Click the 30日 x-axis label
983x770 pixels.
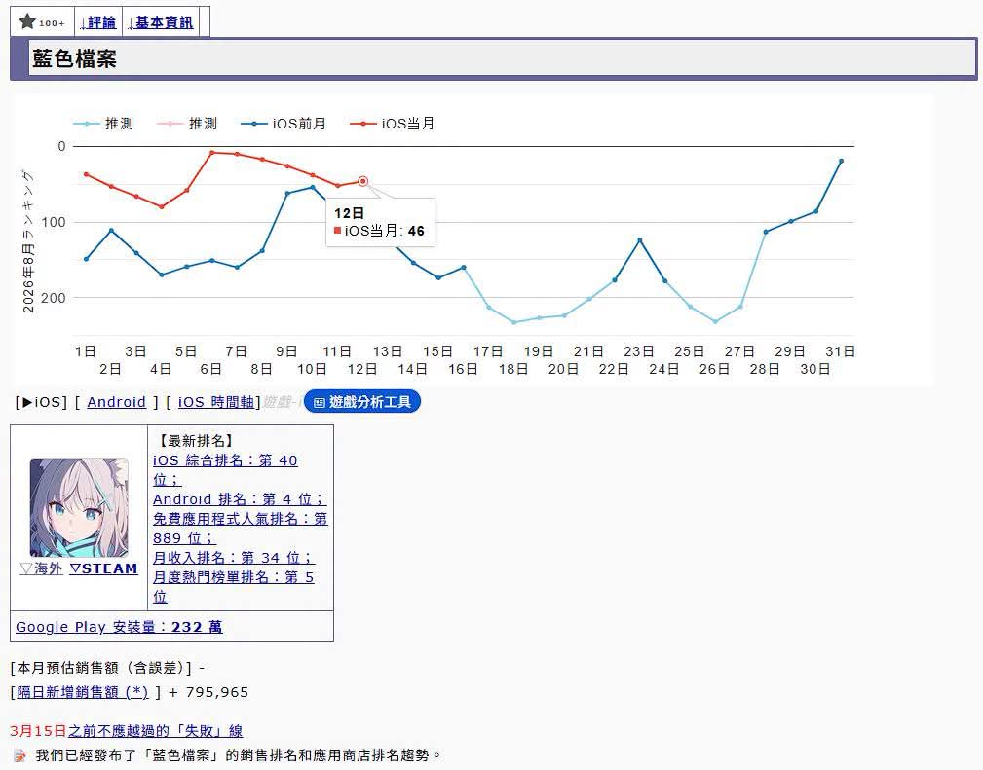coord(815,369)
